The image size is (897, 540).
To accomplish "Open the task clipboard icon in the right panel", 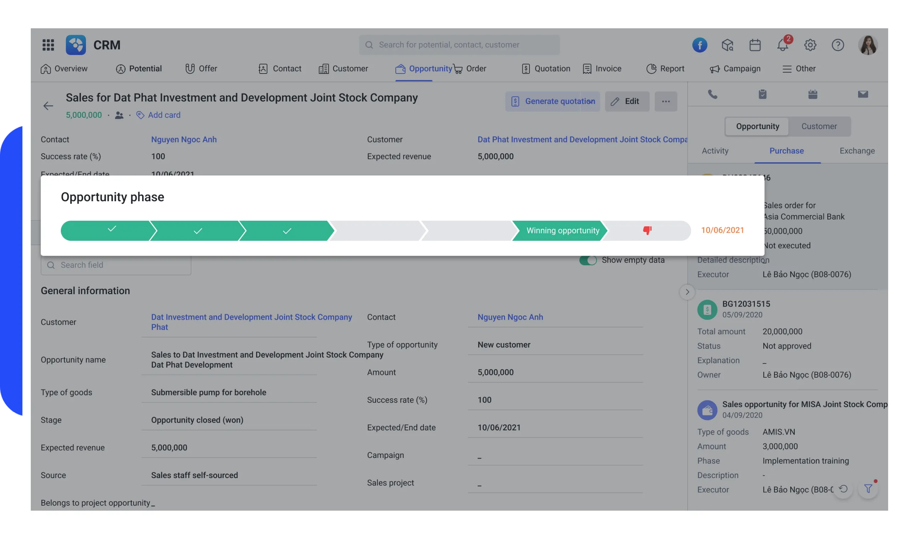I will click(763, 94).
